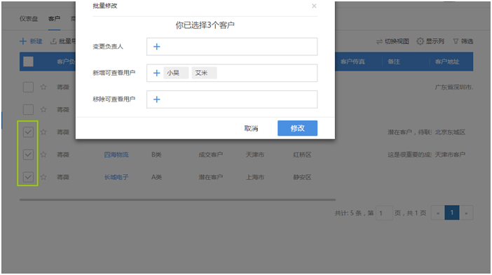Viewport: 492px width, 275px height.
Task: Click the 静安区 cell
Action: [x=302, y=177]
